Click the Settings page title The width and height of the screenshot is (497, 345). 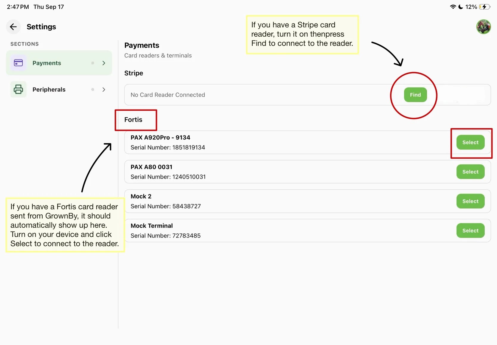[x=41, y=27]
